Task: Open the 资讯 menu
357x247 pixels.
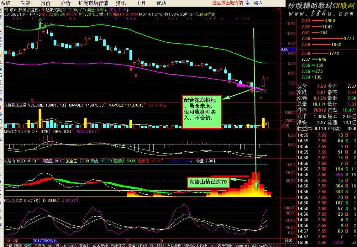Action: tap(121, 3)
